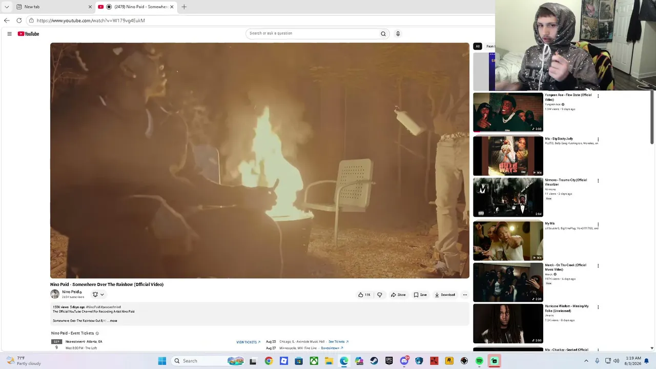The image size is (656, 369).
Task: Select the 'All' filter chip
Action: pyautogui.click(x=478, y=47)
